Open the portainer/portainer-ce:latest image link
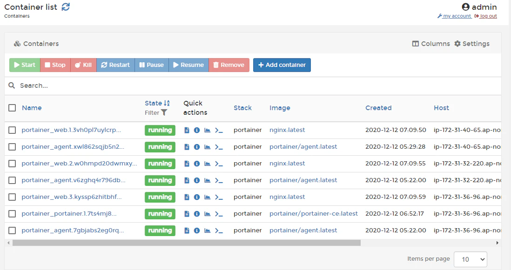 [x=314, y=214]
